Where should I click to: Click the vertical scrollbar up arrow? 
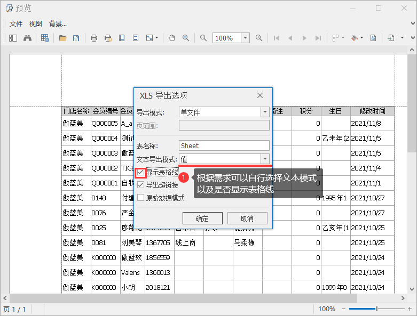[412, 50]
